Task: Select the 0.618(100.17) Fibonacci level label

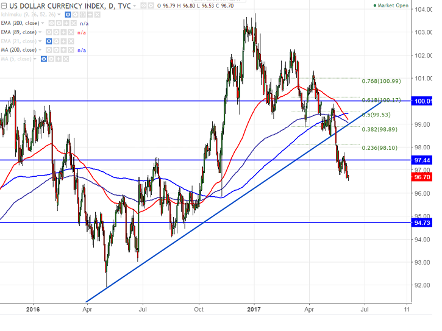Action: tap(381, 100)
